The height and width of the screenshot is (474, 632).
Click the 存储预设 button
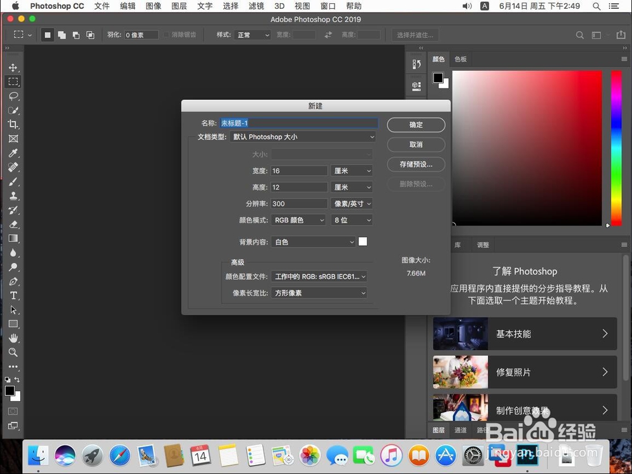point(416,164)
